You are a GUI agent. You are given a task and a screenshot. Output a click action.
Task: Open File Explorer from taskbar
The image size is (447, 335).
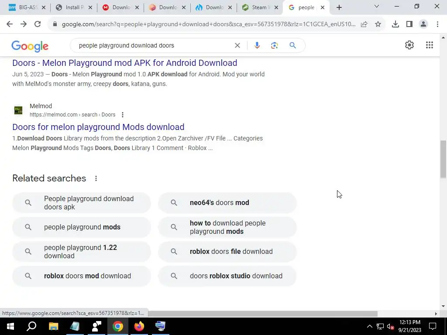tap(53, 326)
